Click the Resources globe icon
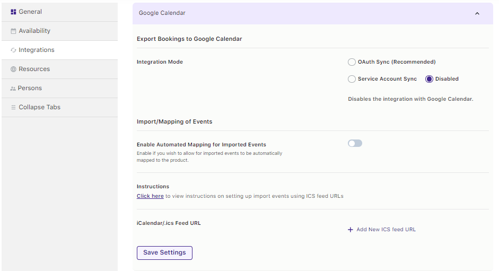This screenshot has width=499, height=271. point(13,69)
